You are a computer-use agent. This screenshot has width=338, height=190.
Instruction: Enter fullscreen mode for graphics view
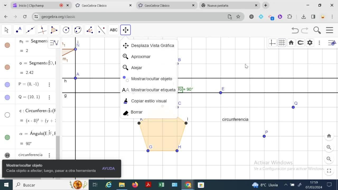[329, 171]
